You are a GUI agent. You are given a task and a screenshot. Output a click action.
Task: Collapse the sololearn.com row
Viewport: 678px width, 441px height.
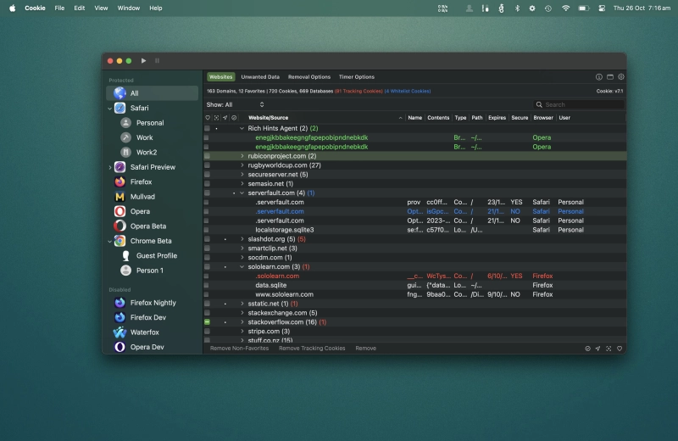point(242,267)
